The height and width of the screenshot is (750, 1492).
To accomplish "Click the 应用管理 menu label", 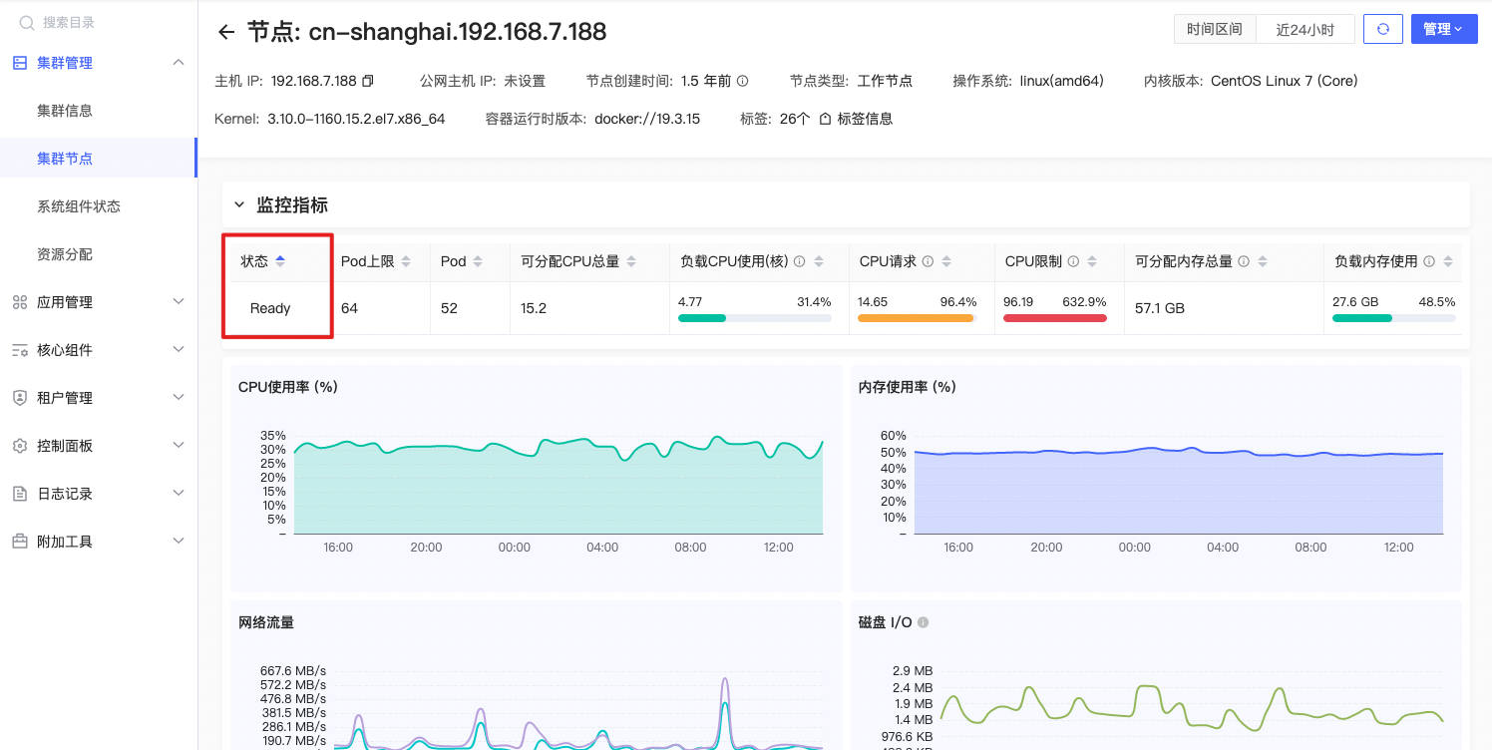I will 65,302.
